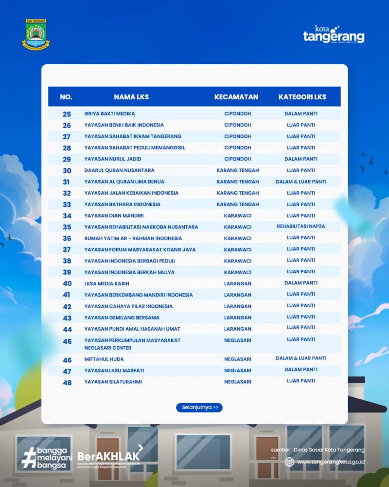Click YAYASAN REHABILITASI NARKOBA NUSANTARA name
The height and width of the screenshot is (487, 389).
point(141,227)
